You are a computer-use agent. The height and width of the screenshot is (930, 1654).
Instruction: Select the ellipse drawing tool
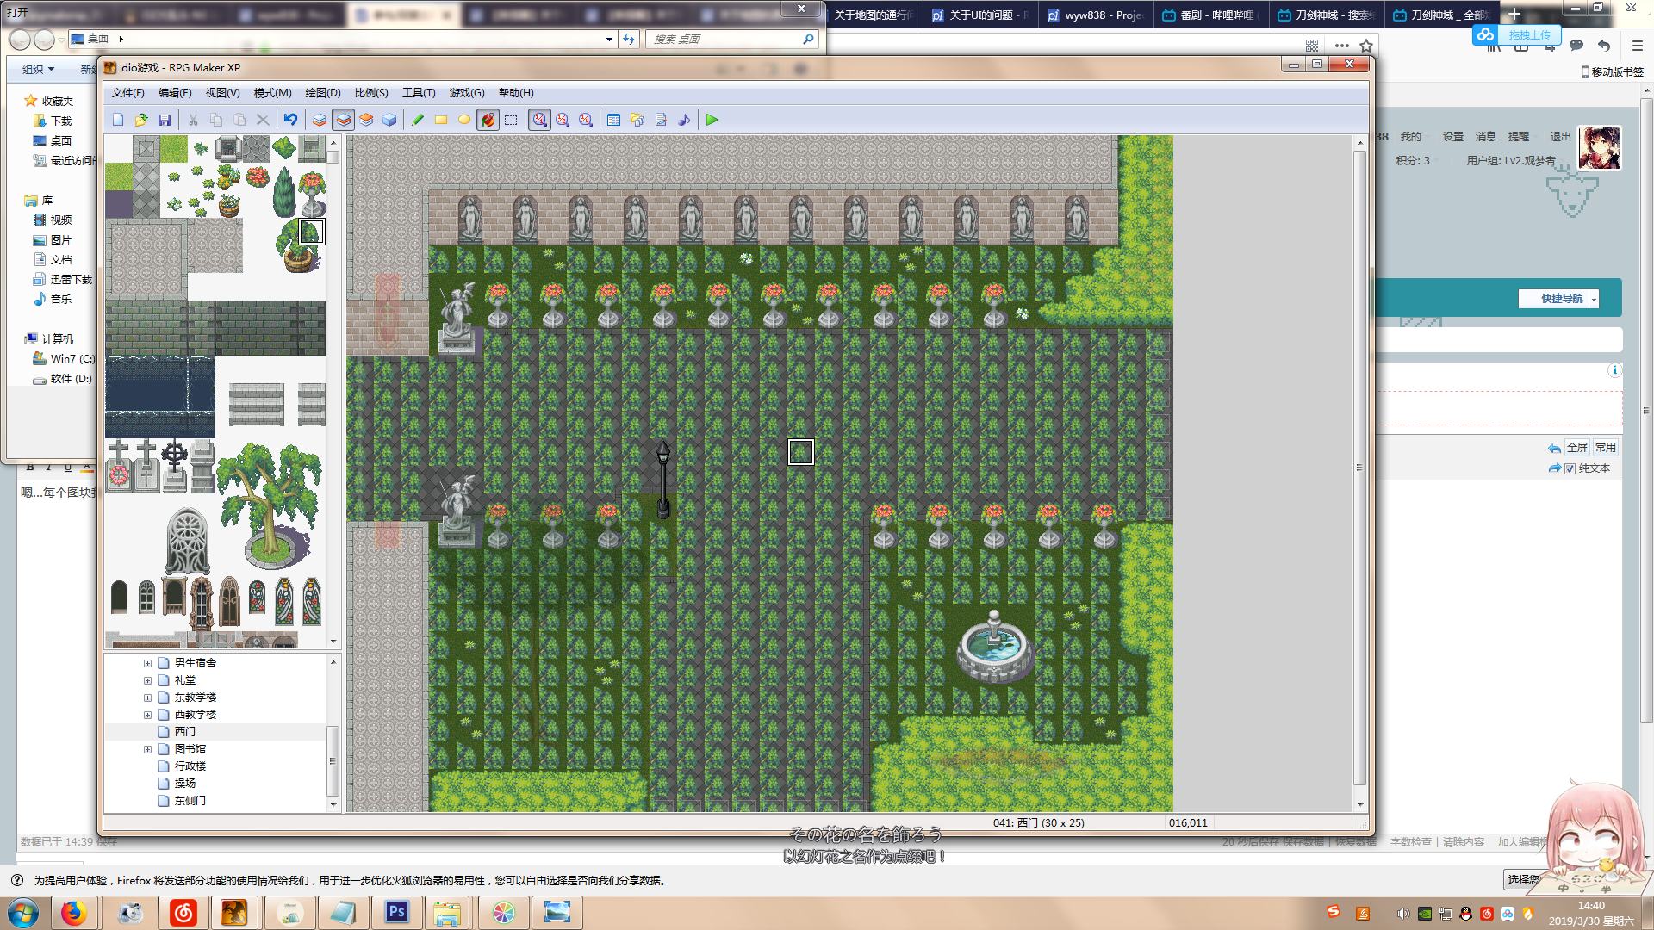pyautogui.click(x=464, y=120)
